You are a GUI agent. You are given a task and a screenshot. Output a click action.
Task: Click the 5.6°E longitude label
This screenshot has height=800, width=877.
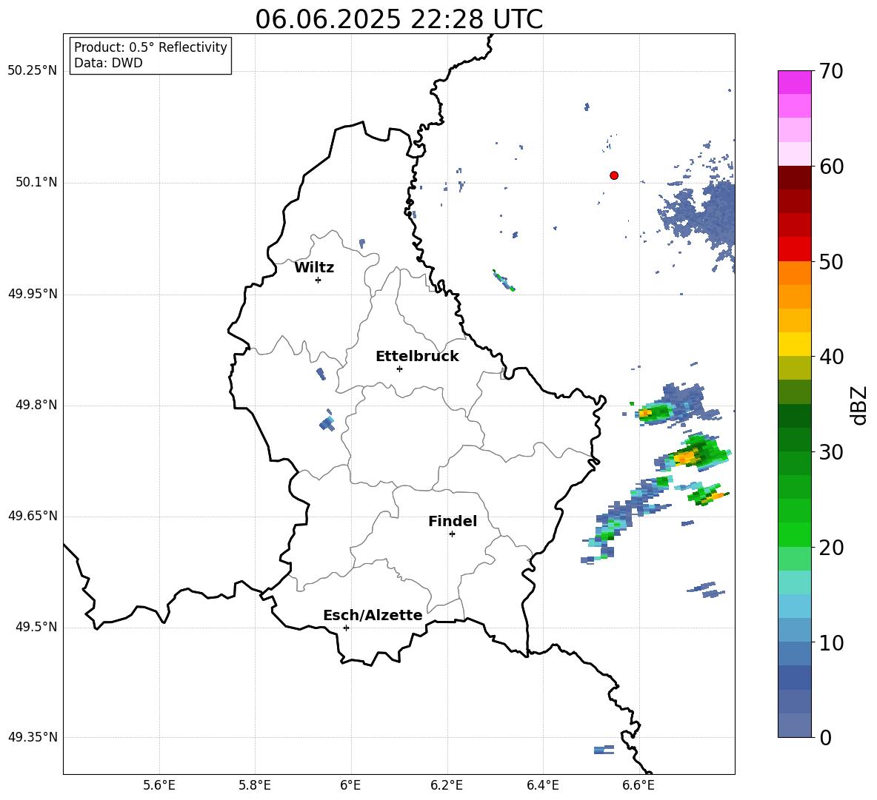[x=159, y=786]
